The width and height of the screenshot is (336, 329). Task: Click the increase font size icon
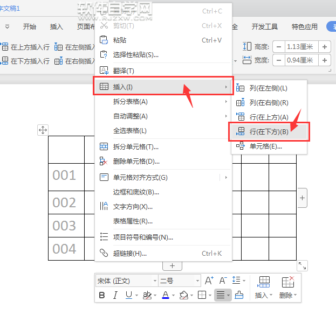pos(209,281)
